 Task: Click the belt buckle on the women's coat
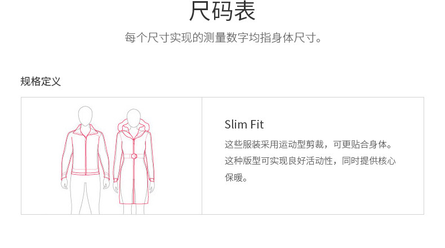(133, 156)
